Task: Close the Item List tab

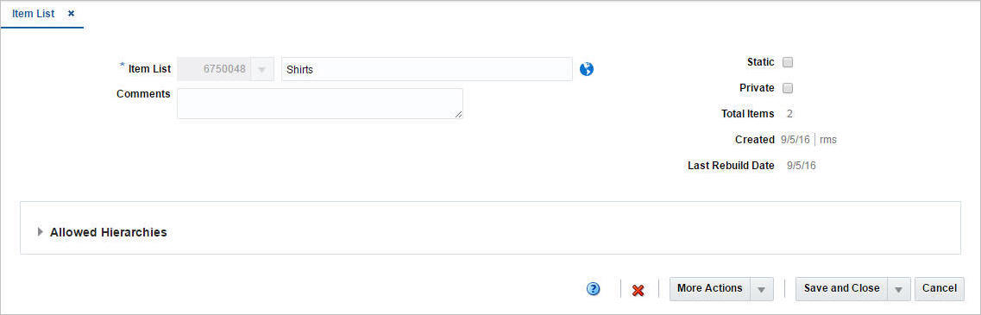Action: pyautogui.click(x=72, y=13)
